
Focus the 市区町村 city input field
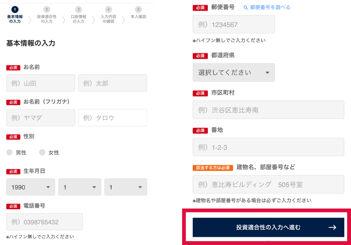pos(268,110)
